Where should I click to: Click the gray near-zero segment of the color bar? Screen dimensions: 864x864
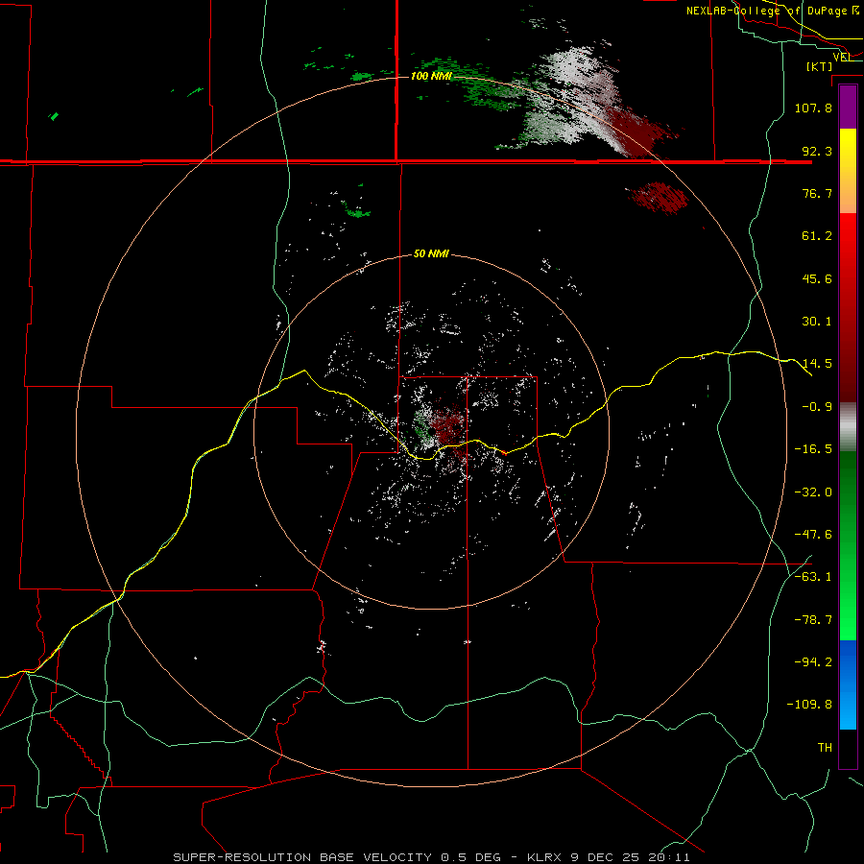coord(848,427)
